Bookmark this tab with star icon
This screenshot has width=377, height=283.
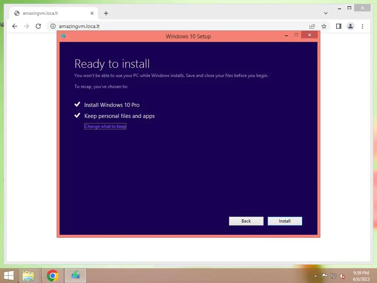pyautogui.click(x=324, y=26)
